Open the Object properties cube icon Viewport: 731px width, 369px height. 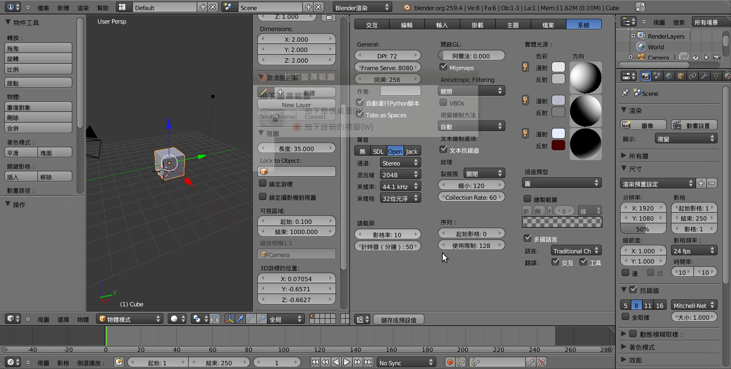pyautogui.click(x=681, y=76)
